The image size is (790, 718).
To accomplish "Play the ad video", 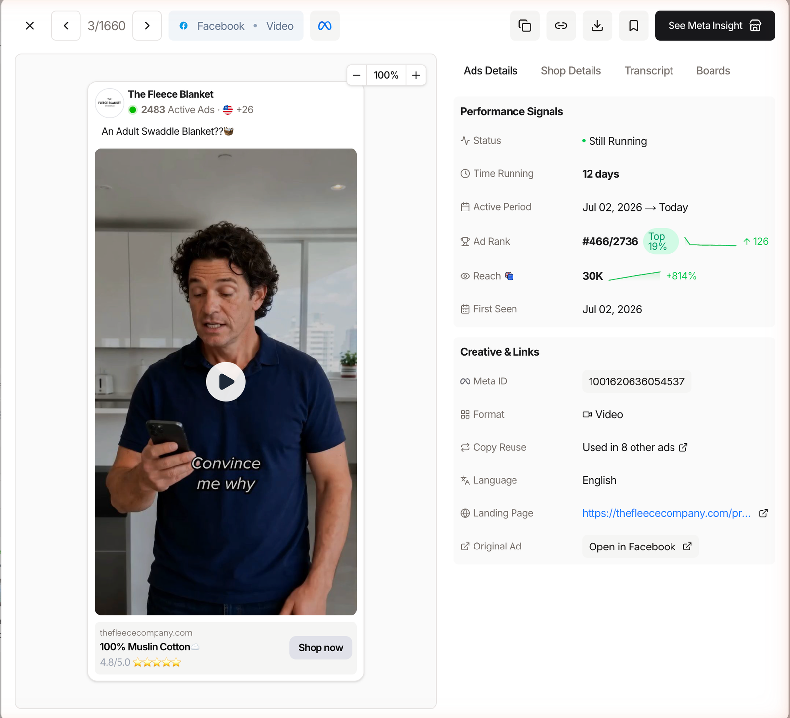I will tap(226, 382).
